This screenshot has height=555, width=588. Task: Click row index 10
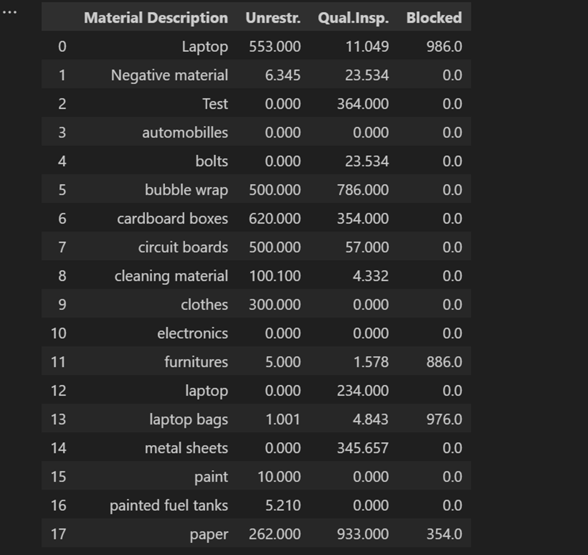(58, 333)
